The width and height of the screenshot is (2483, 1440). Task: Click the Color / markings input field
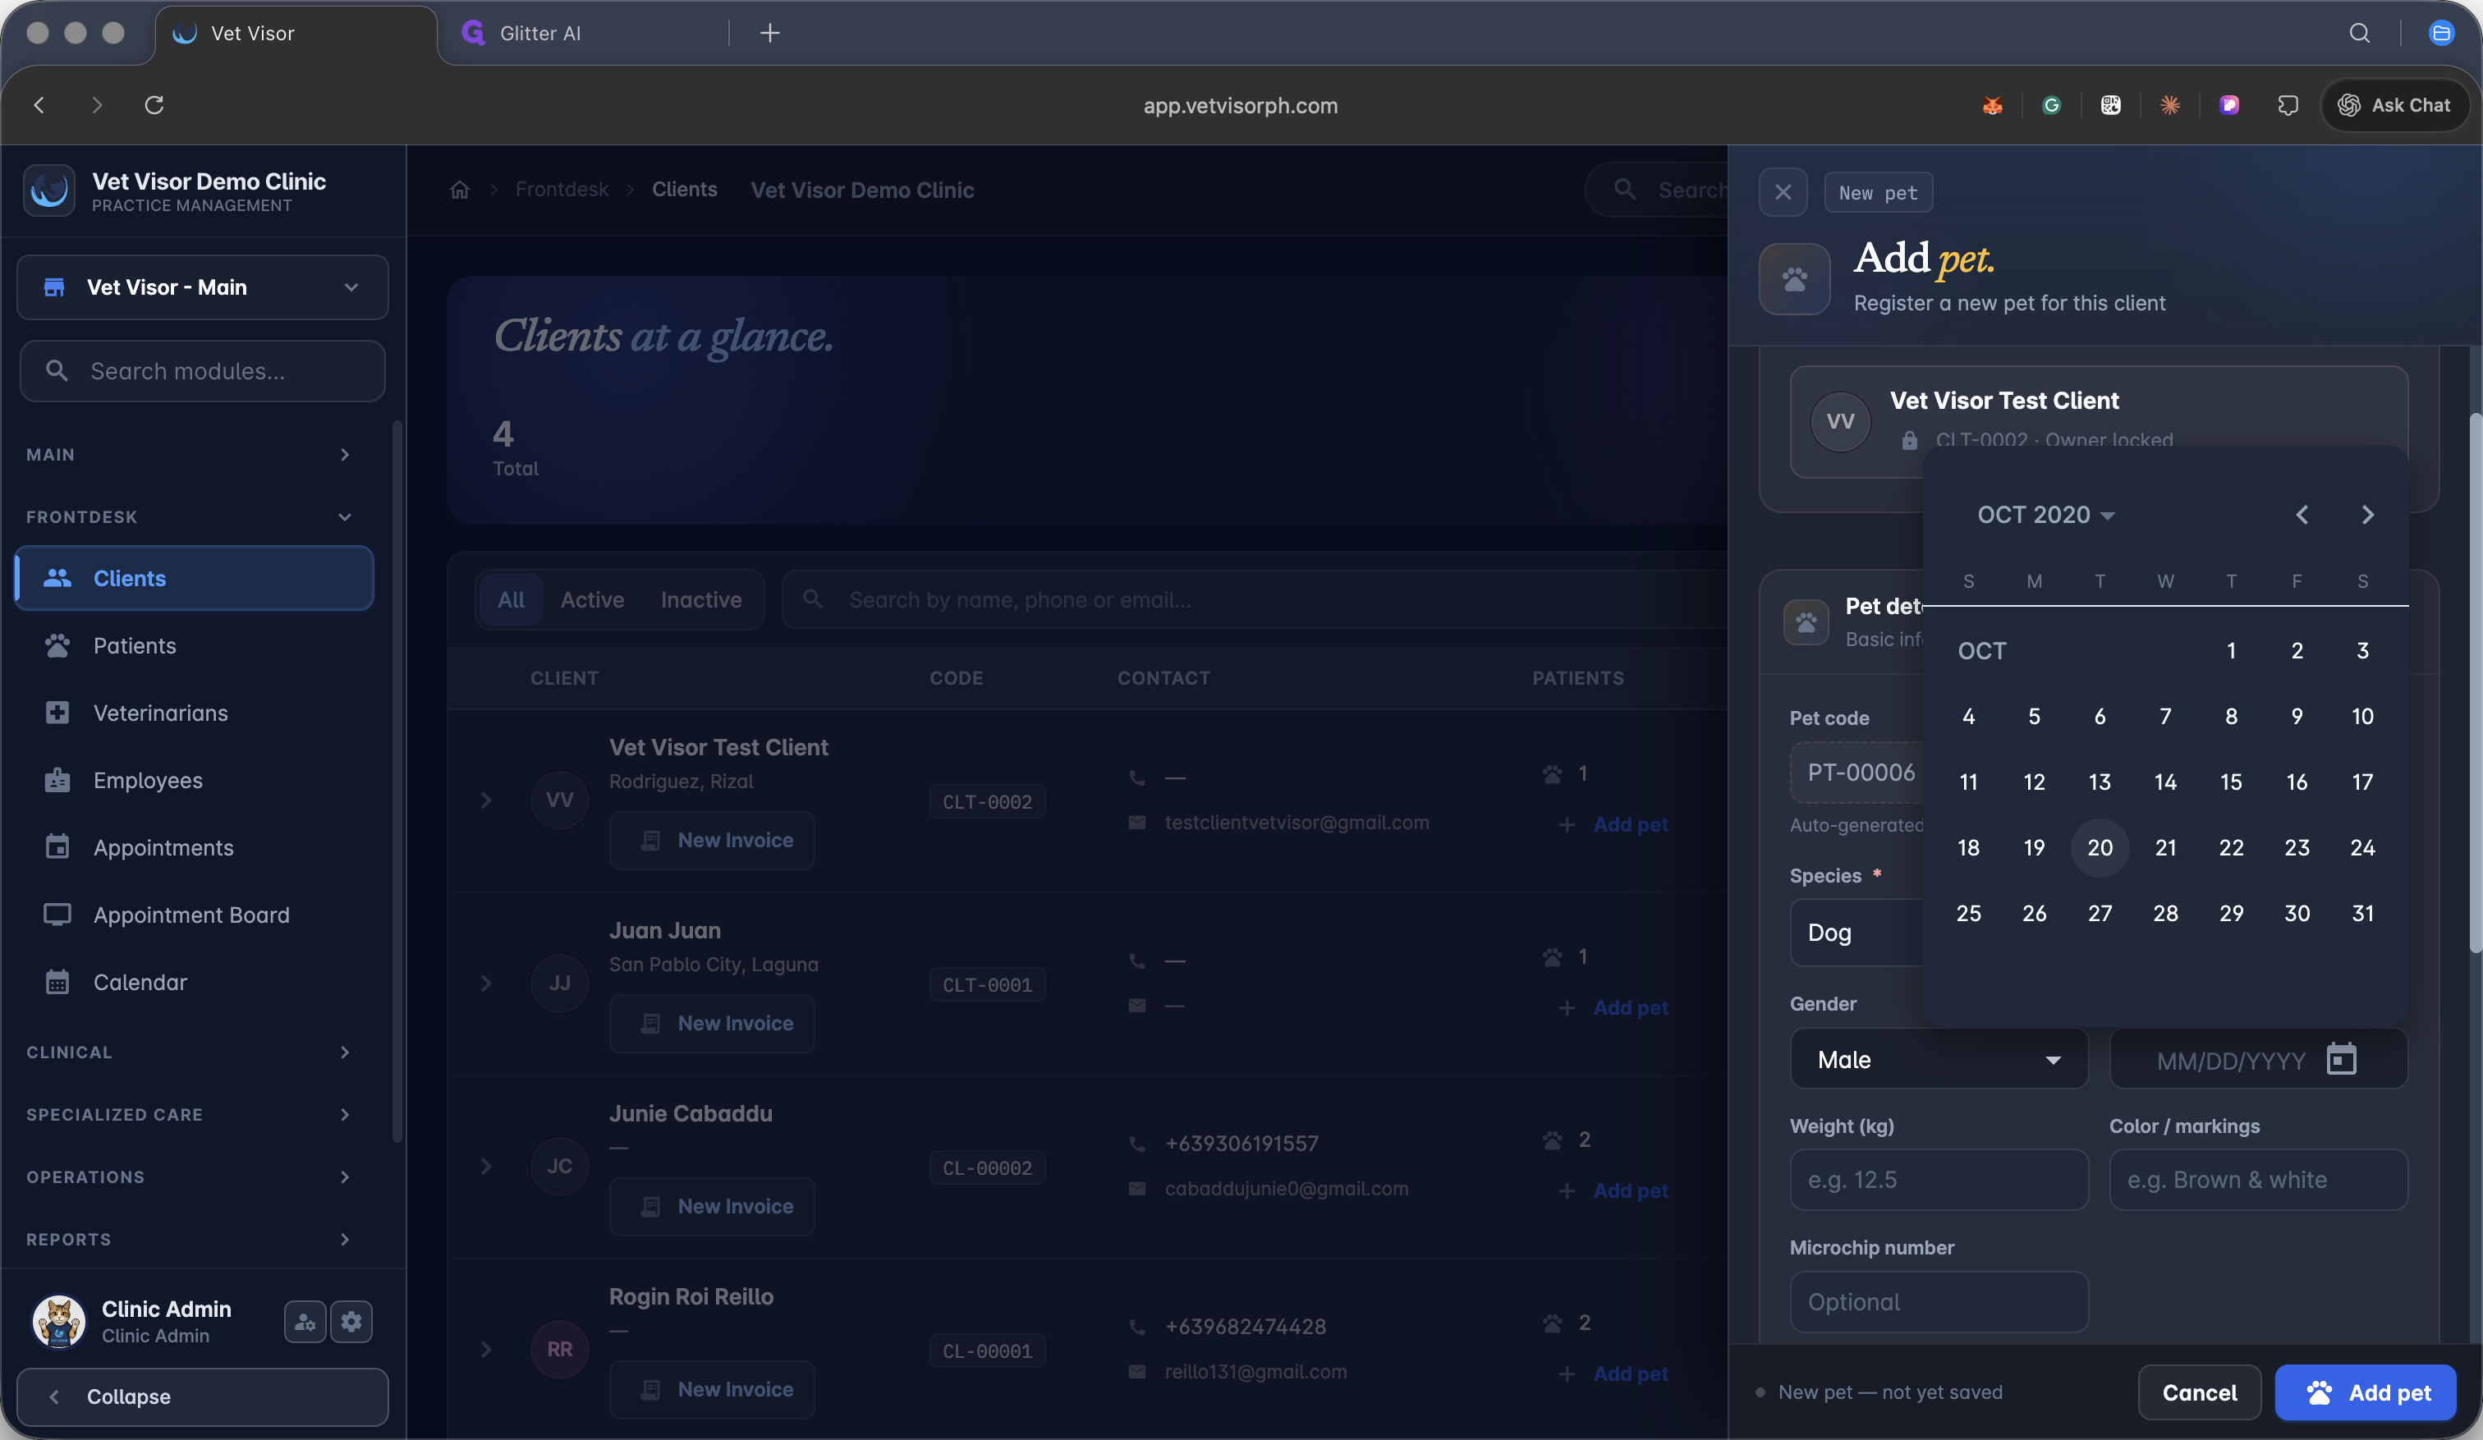coord(2258,1180)
